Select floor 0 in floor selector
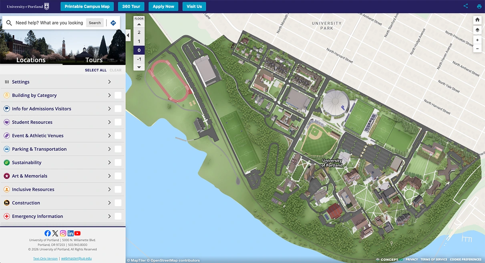The image size is (485, 263). (139, 50)
